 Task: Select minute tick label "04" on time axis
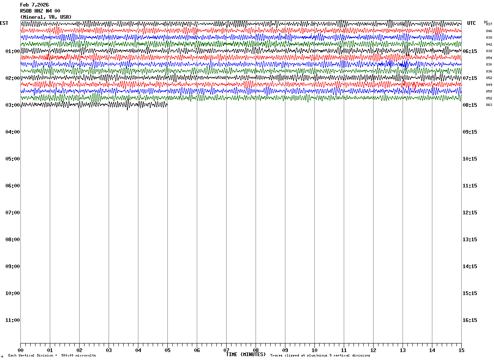[138, 350]
